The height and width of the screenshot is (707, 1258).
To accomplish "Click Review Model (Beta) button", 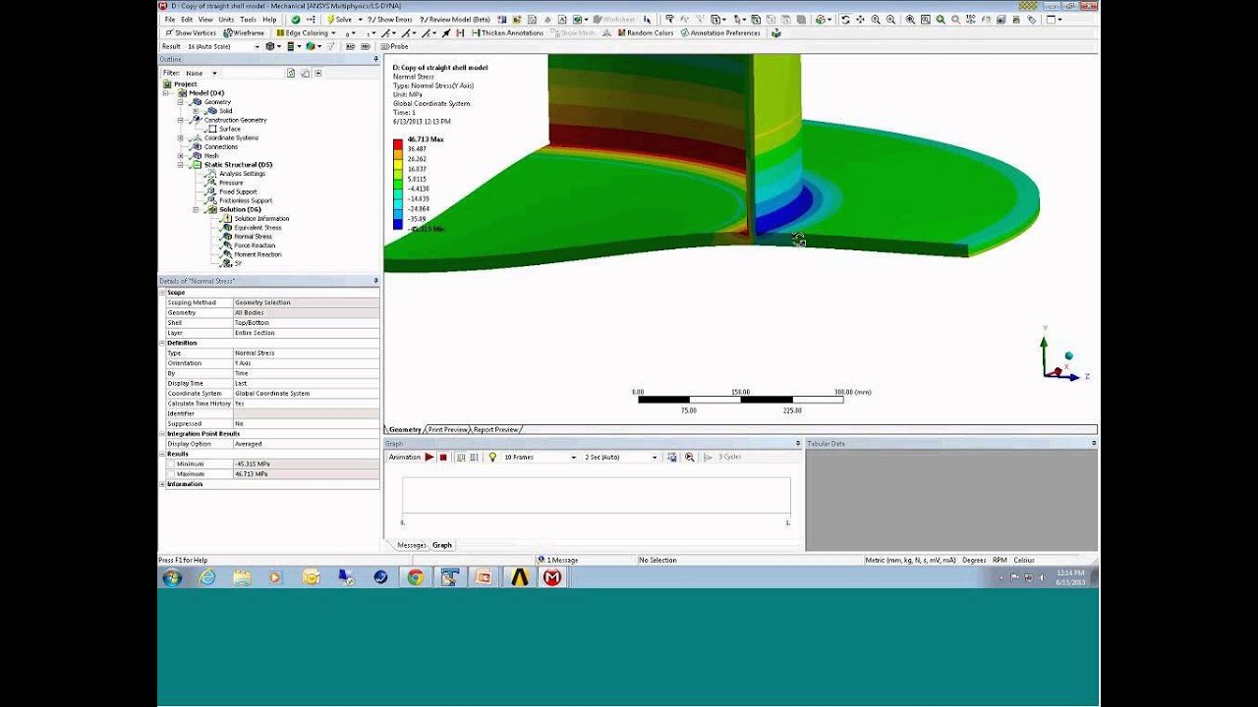I will [454, 20].
